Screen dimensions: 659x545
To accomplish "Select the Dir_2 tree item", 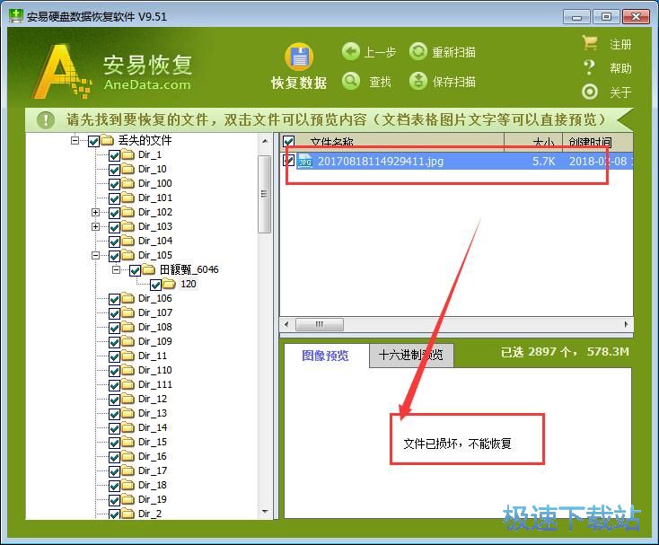I will 150,514.
